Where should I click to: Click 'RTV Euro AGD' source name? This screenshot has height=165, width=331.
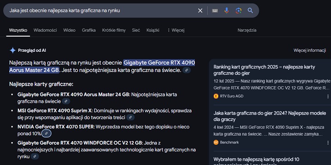[232, 96]
